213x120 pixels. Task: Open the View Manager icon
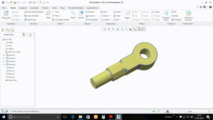pyautogui.click(x=130, y=29)
